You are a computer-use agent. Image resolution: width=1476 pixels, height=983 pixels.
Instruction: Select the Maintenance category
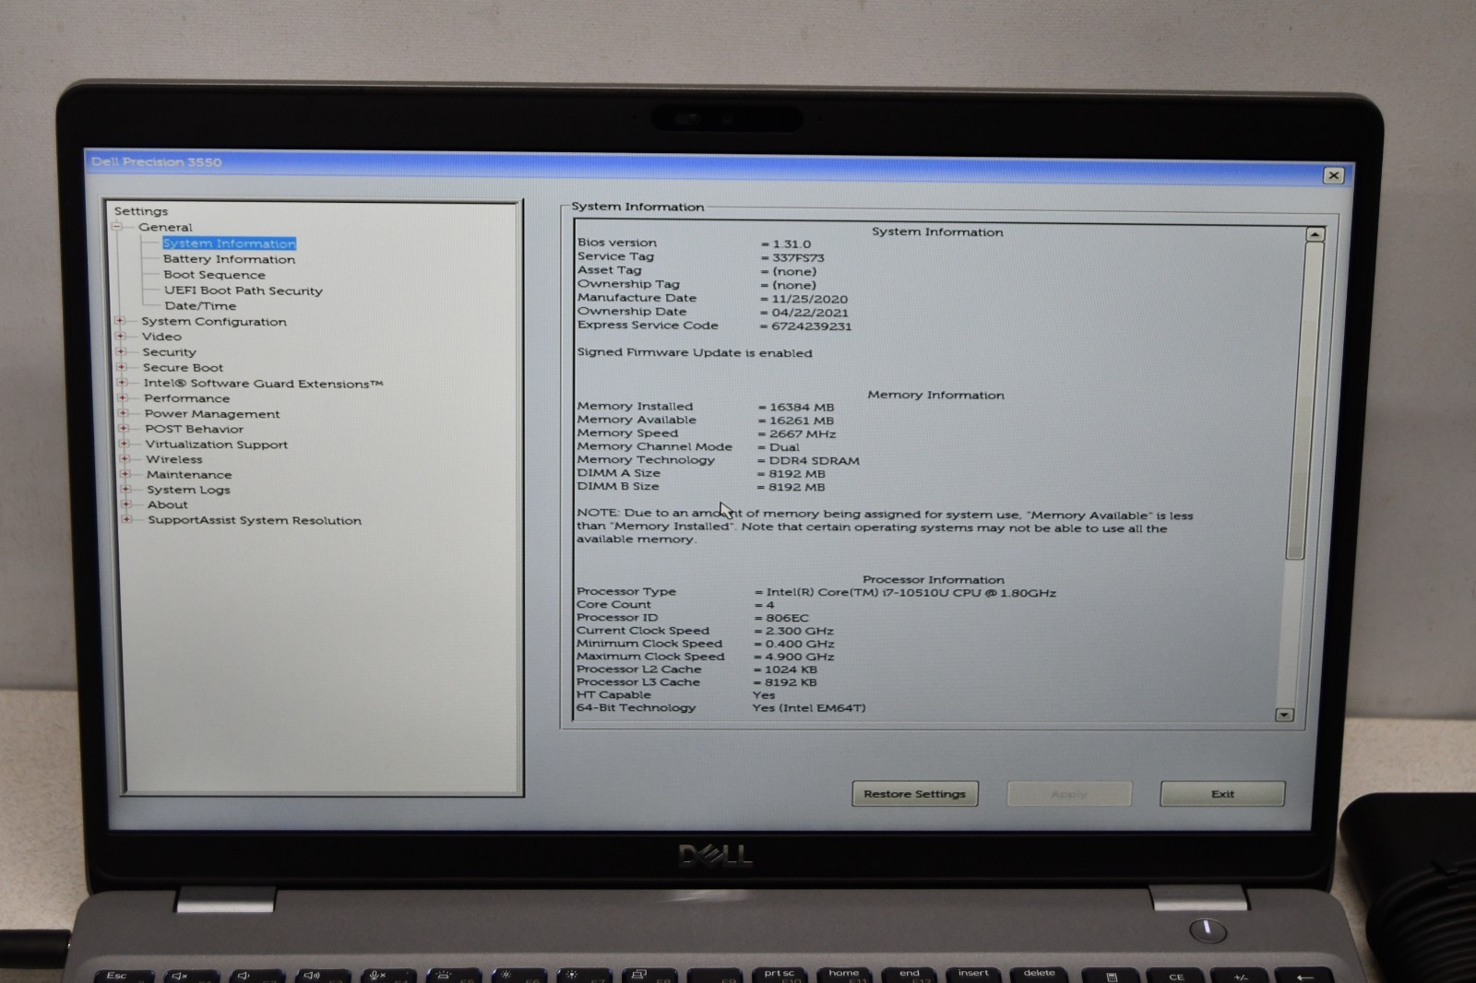coord(189,475)
